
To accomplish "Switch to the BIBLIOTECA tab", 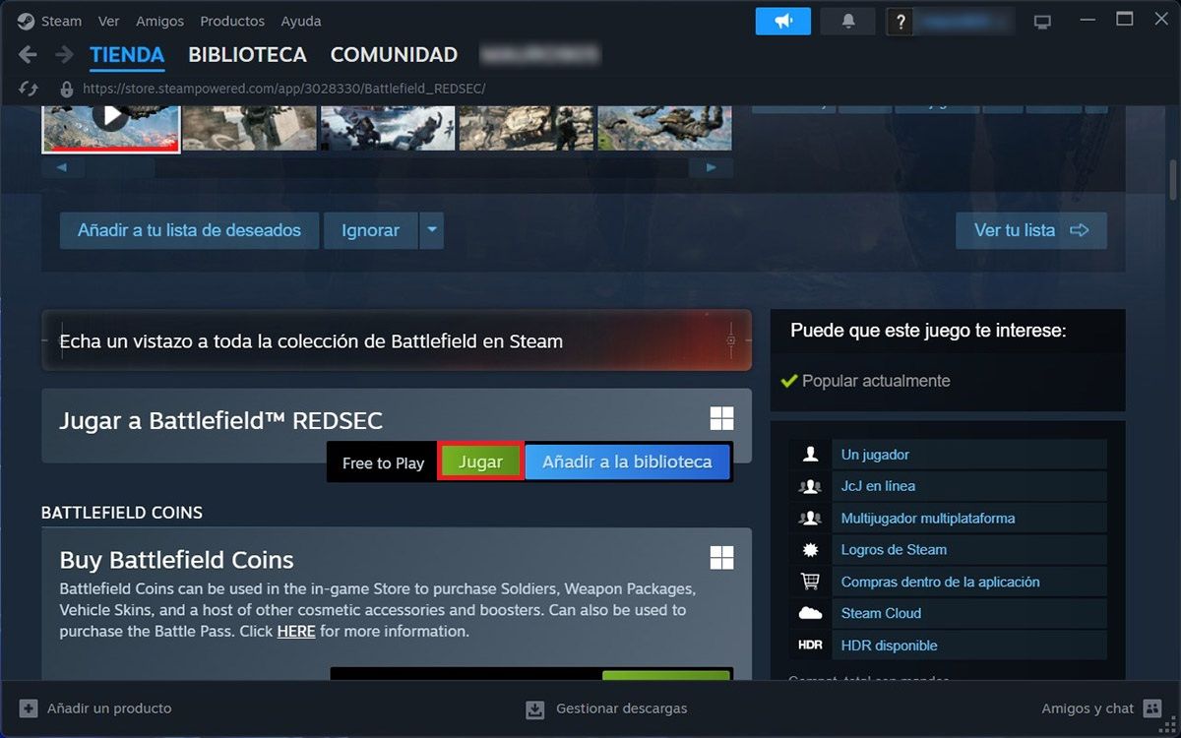I will 247,55.
